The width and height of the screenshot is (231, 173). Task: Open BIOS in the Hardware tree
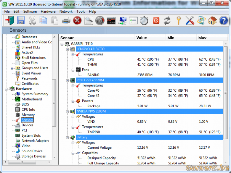[25, 104]
